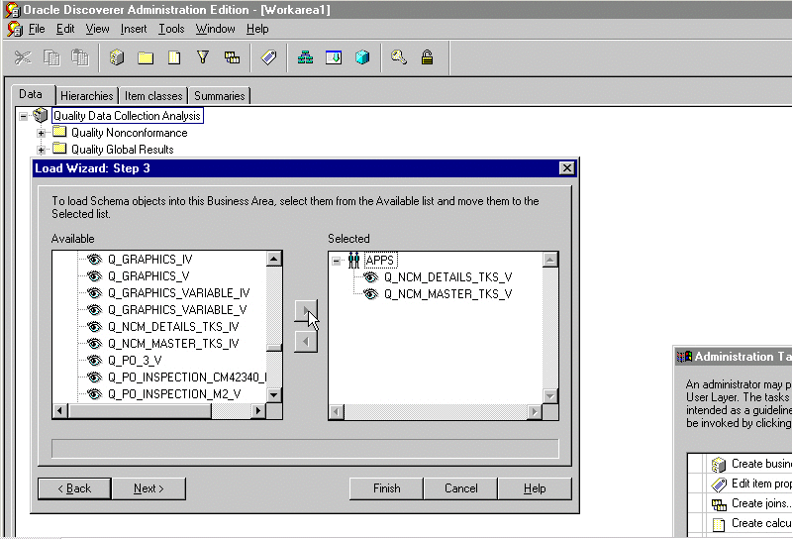
Task: Click Edit item properties icon in task list
Action: click(719, 485)
